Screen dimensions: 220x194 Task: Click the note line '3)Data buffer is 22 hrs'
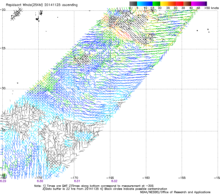pos(105,189)
